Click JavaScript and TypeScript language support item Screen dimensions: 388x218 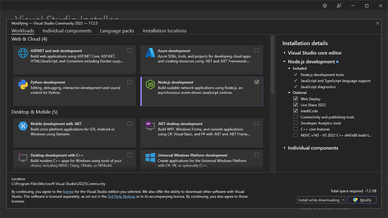[x=336, y=81]
